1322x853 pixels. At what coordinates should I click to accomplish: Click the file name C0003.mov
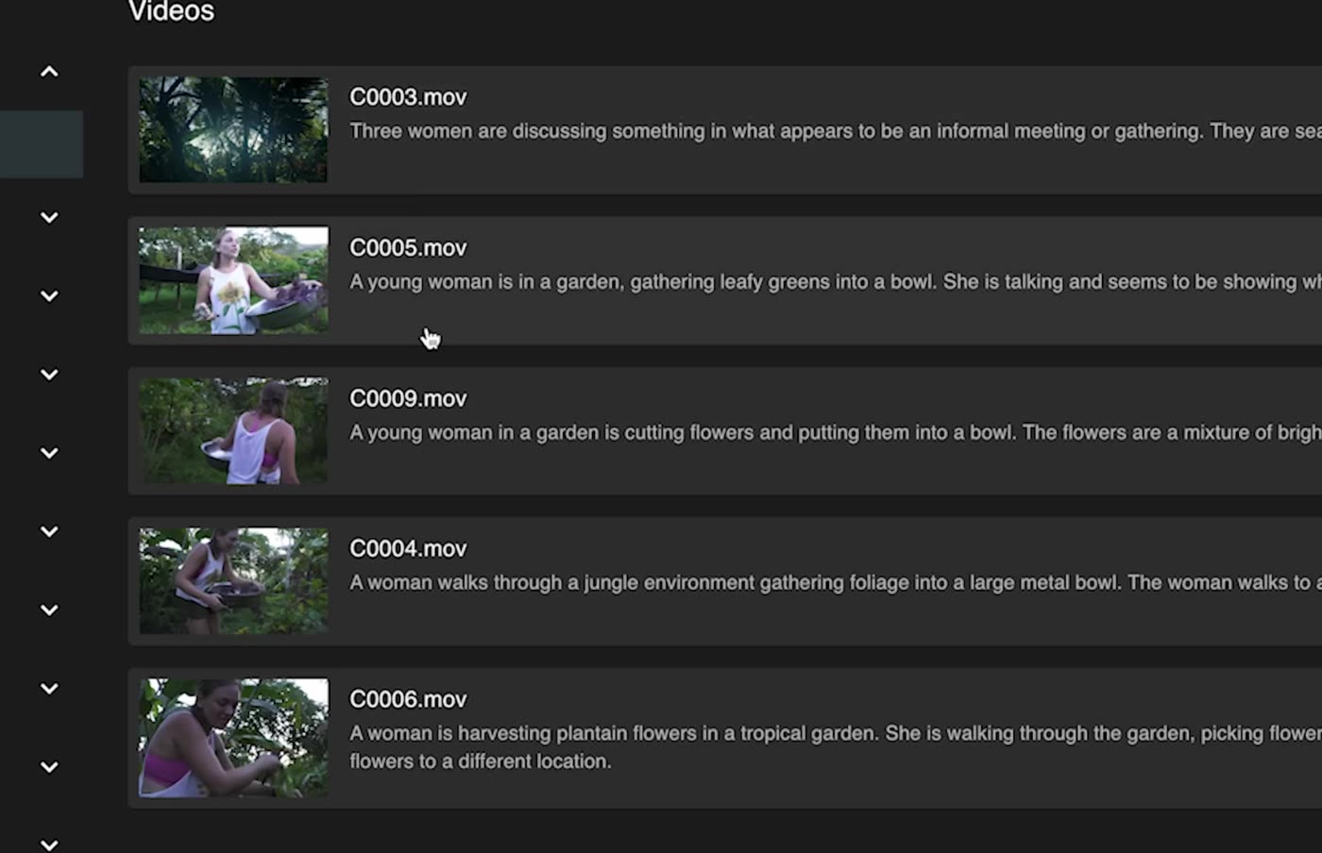tap(408, 97)
